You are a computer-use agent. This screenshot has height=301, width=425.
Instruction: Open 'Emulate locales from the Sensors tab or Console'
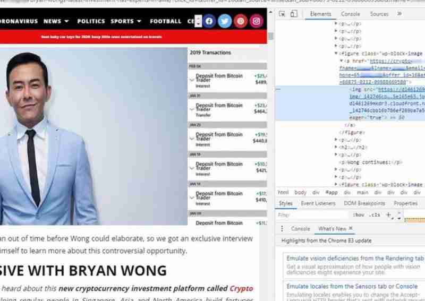pos(352,286)
